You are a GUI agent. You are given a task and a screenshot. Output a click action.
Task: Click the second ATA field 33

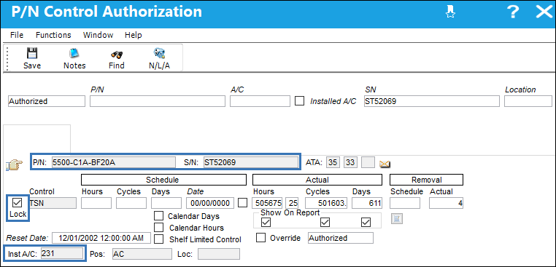pyautogui.click(x=350, y=162)
